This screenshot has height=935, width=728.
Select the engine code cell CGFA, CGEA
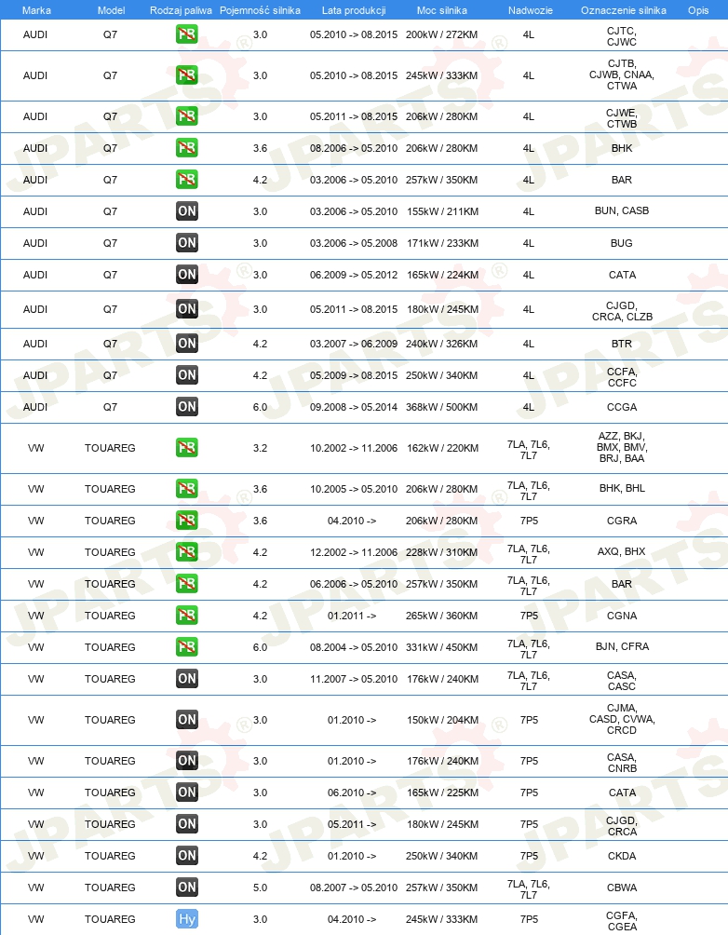coord(622,921)
